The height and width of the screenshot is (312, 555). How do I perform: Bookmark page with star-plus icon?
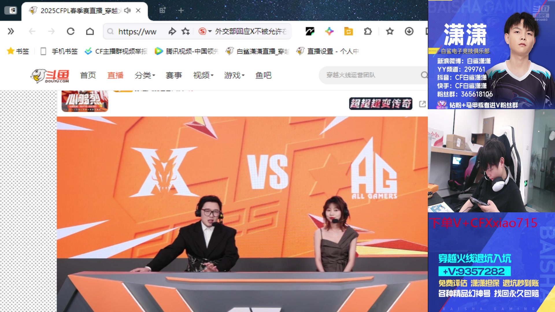pyautogui.click(x=186, y=31)
